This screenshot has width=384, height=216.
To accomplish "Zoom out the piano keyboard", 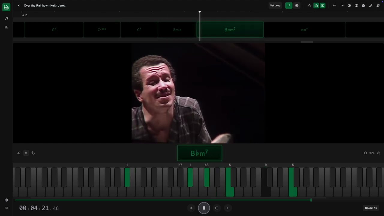I will (x=365, y=153).
